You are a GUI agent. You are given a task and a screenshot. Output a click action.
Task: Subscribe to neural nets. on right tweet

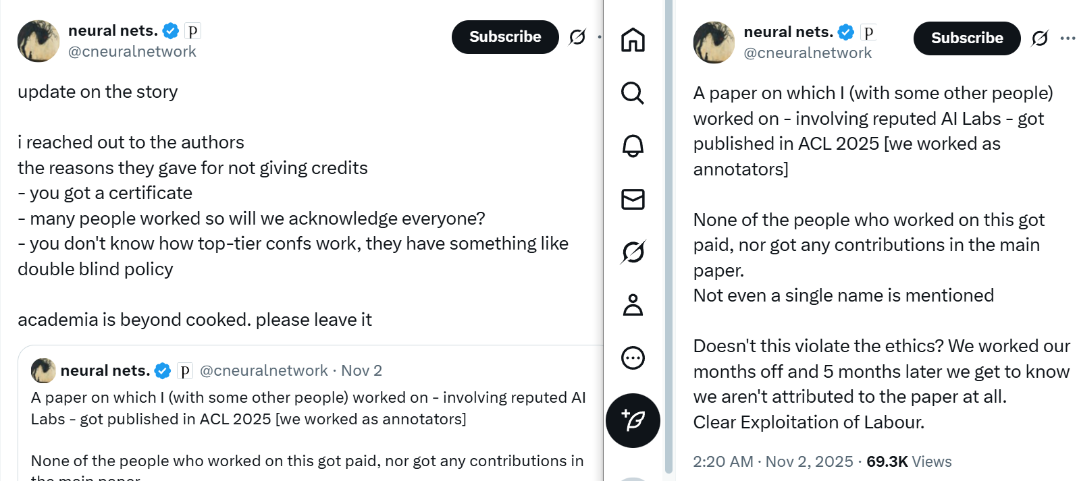pos(967,38)
